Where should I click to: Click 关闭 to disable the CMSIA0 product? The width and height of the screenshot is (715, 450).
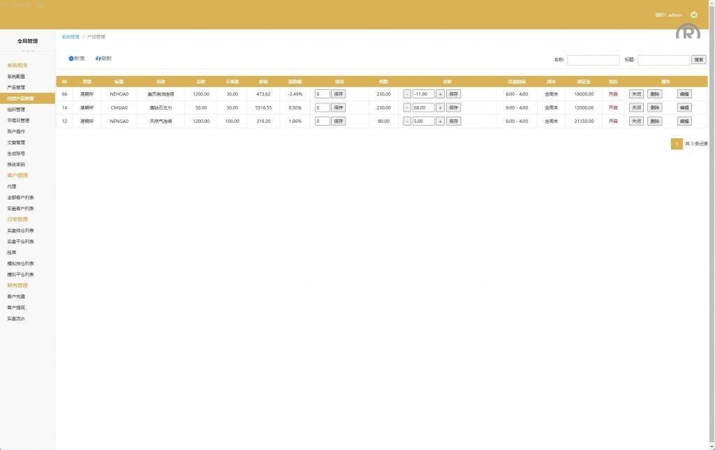(x=636, y=107)
